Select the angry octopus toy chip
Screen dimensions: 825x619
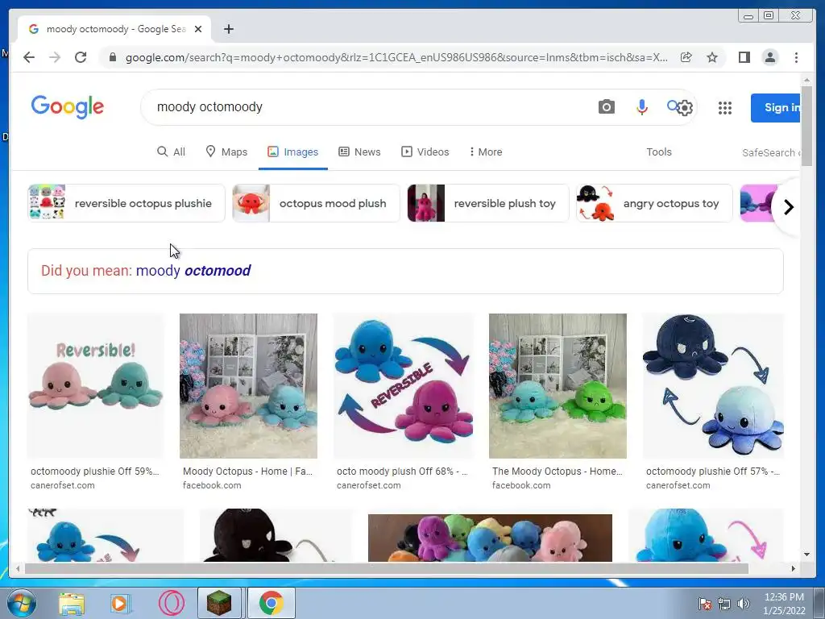pos(654,203)
